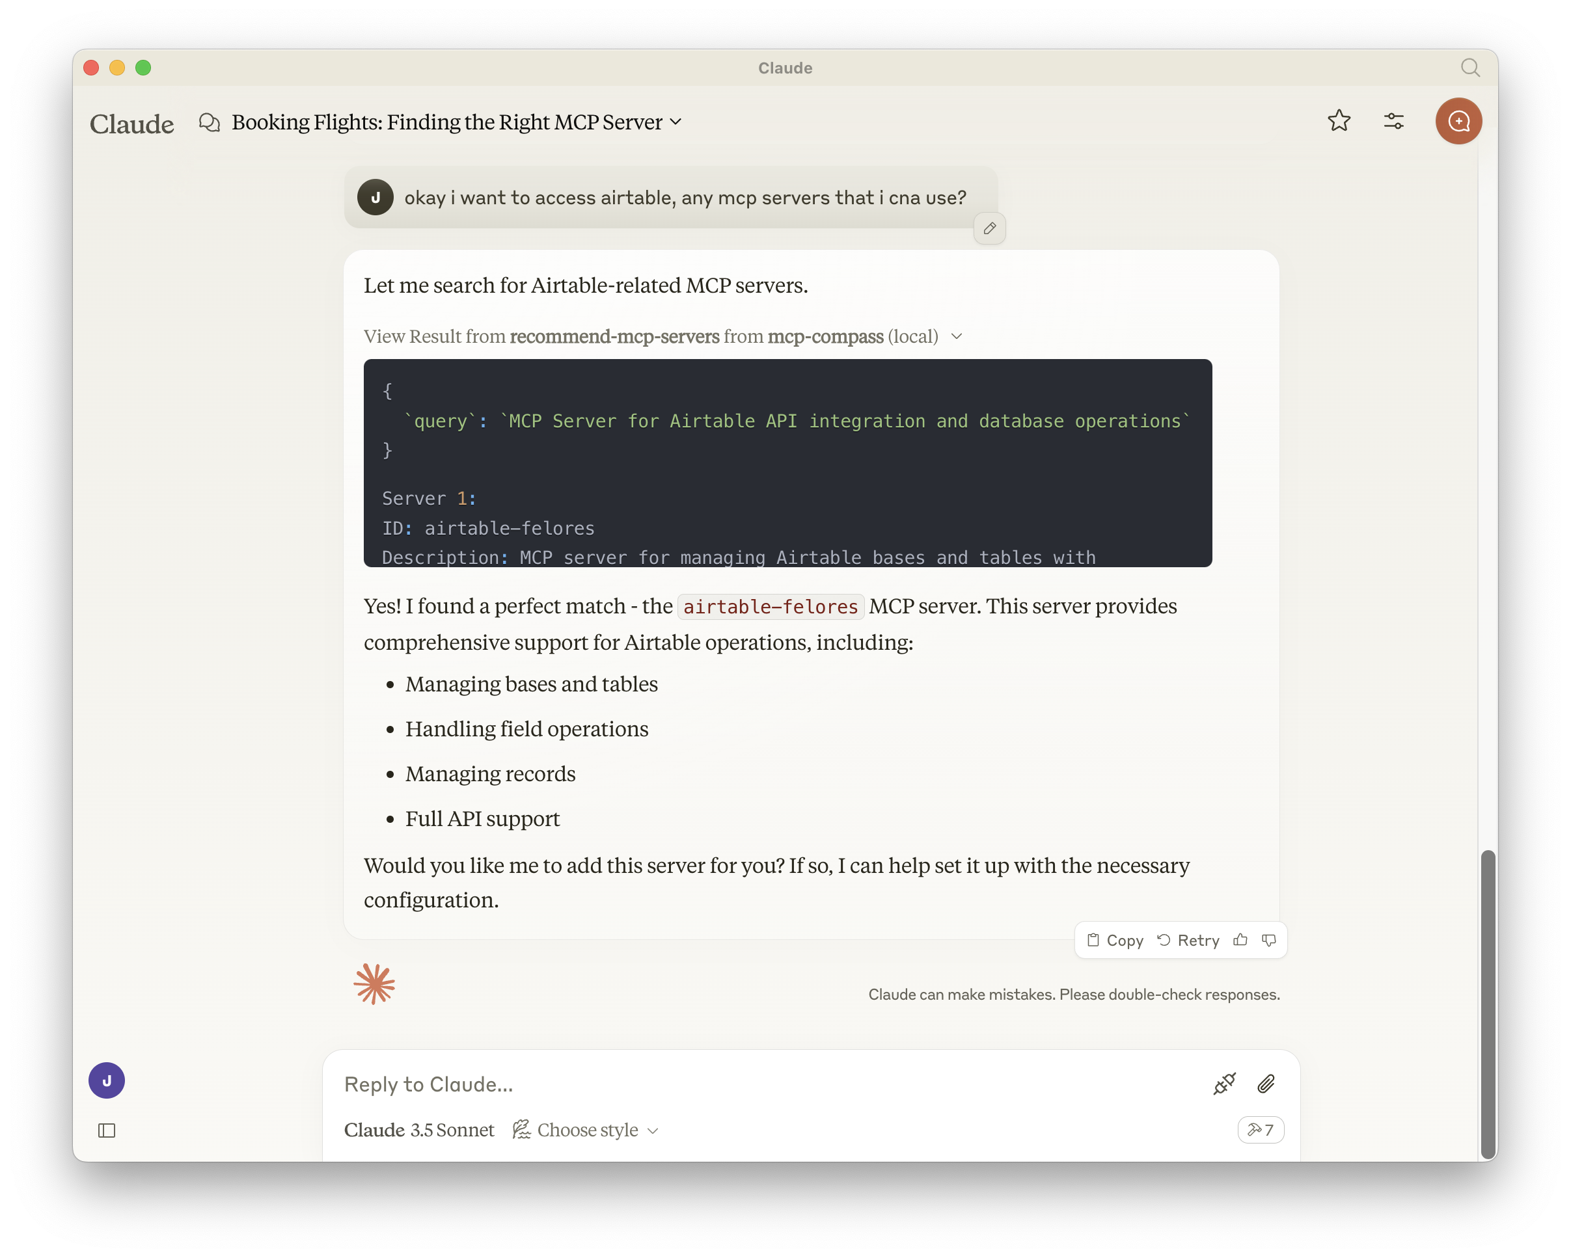Viewport: 1571px width, 1258px height.
Task: Select the Claude 3.5 Sonnet model
Action: point(419,1130)
